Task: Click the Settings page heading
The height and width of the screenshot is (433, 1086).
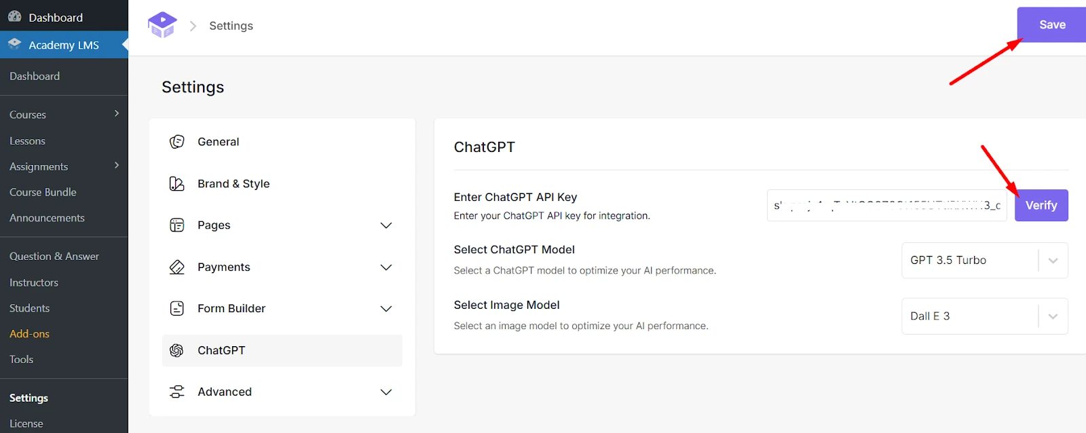Action: click(x=193, y=87)
